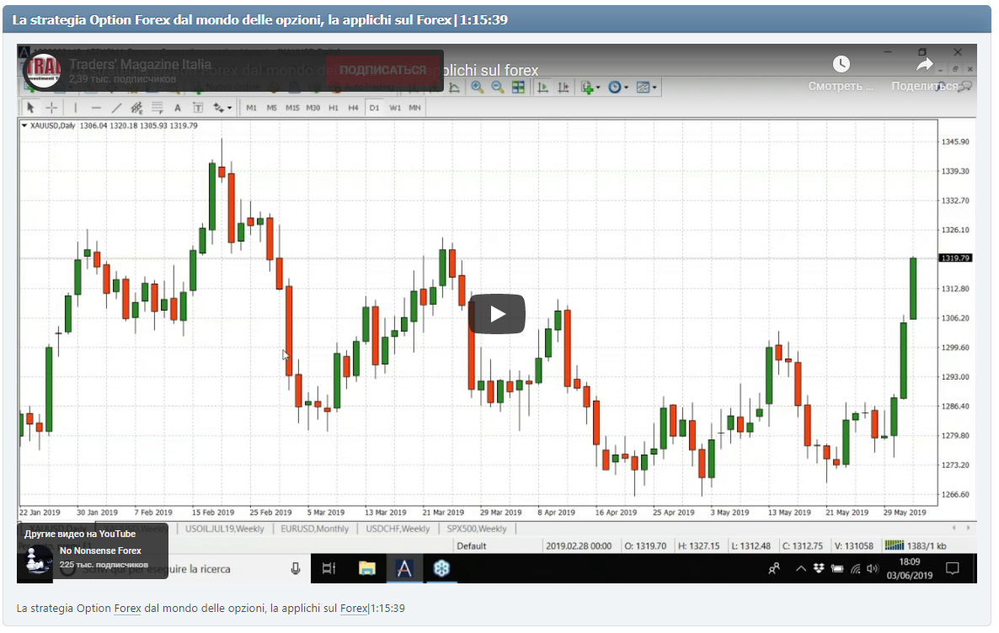Switch to the SPX500,Weekly chart tab
The image size is (999, 633).
[x=475, y=528]
